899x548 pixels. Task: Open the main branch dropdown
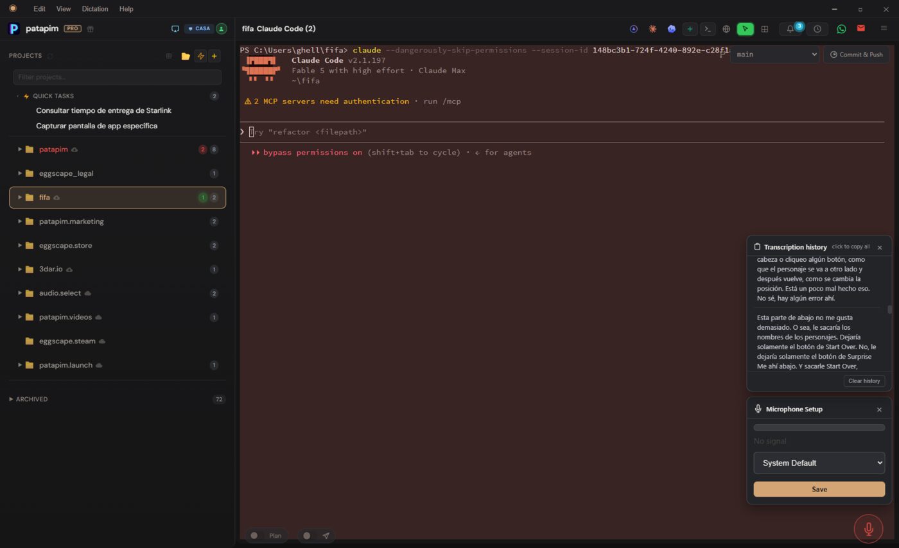click(x=775, y=55)
